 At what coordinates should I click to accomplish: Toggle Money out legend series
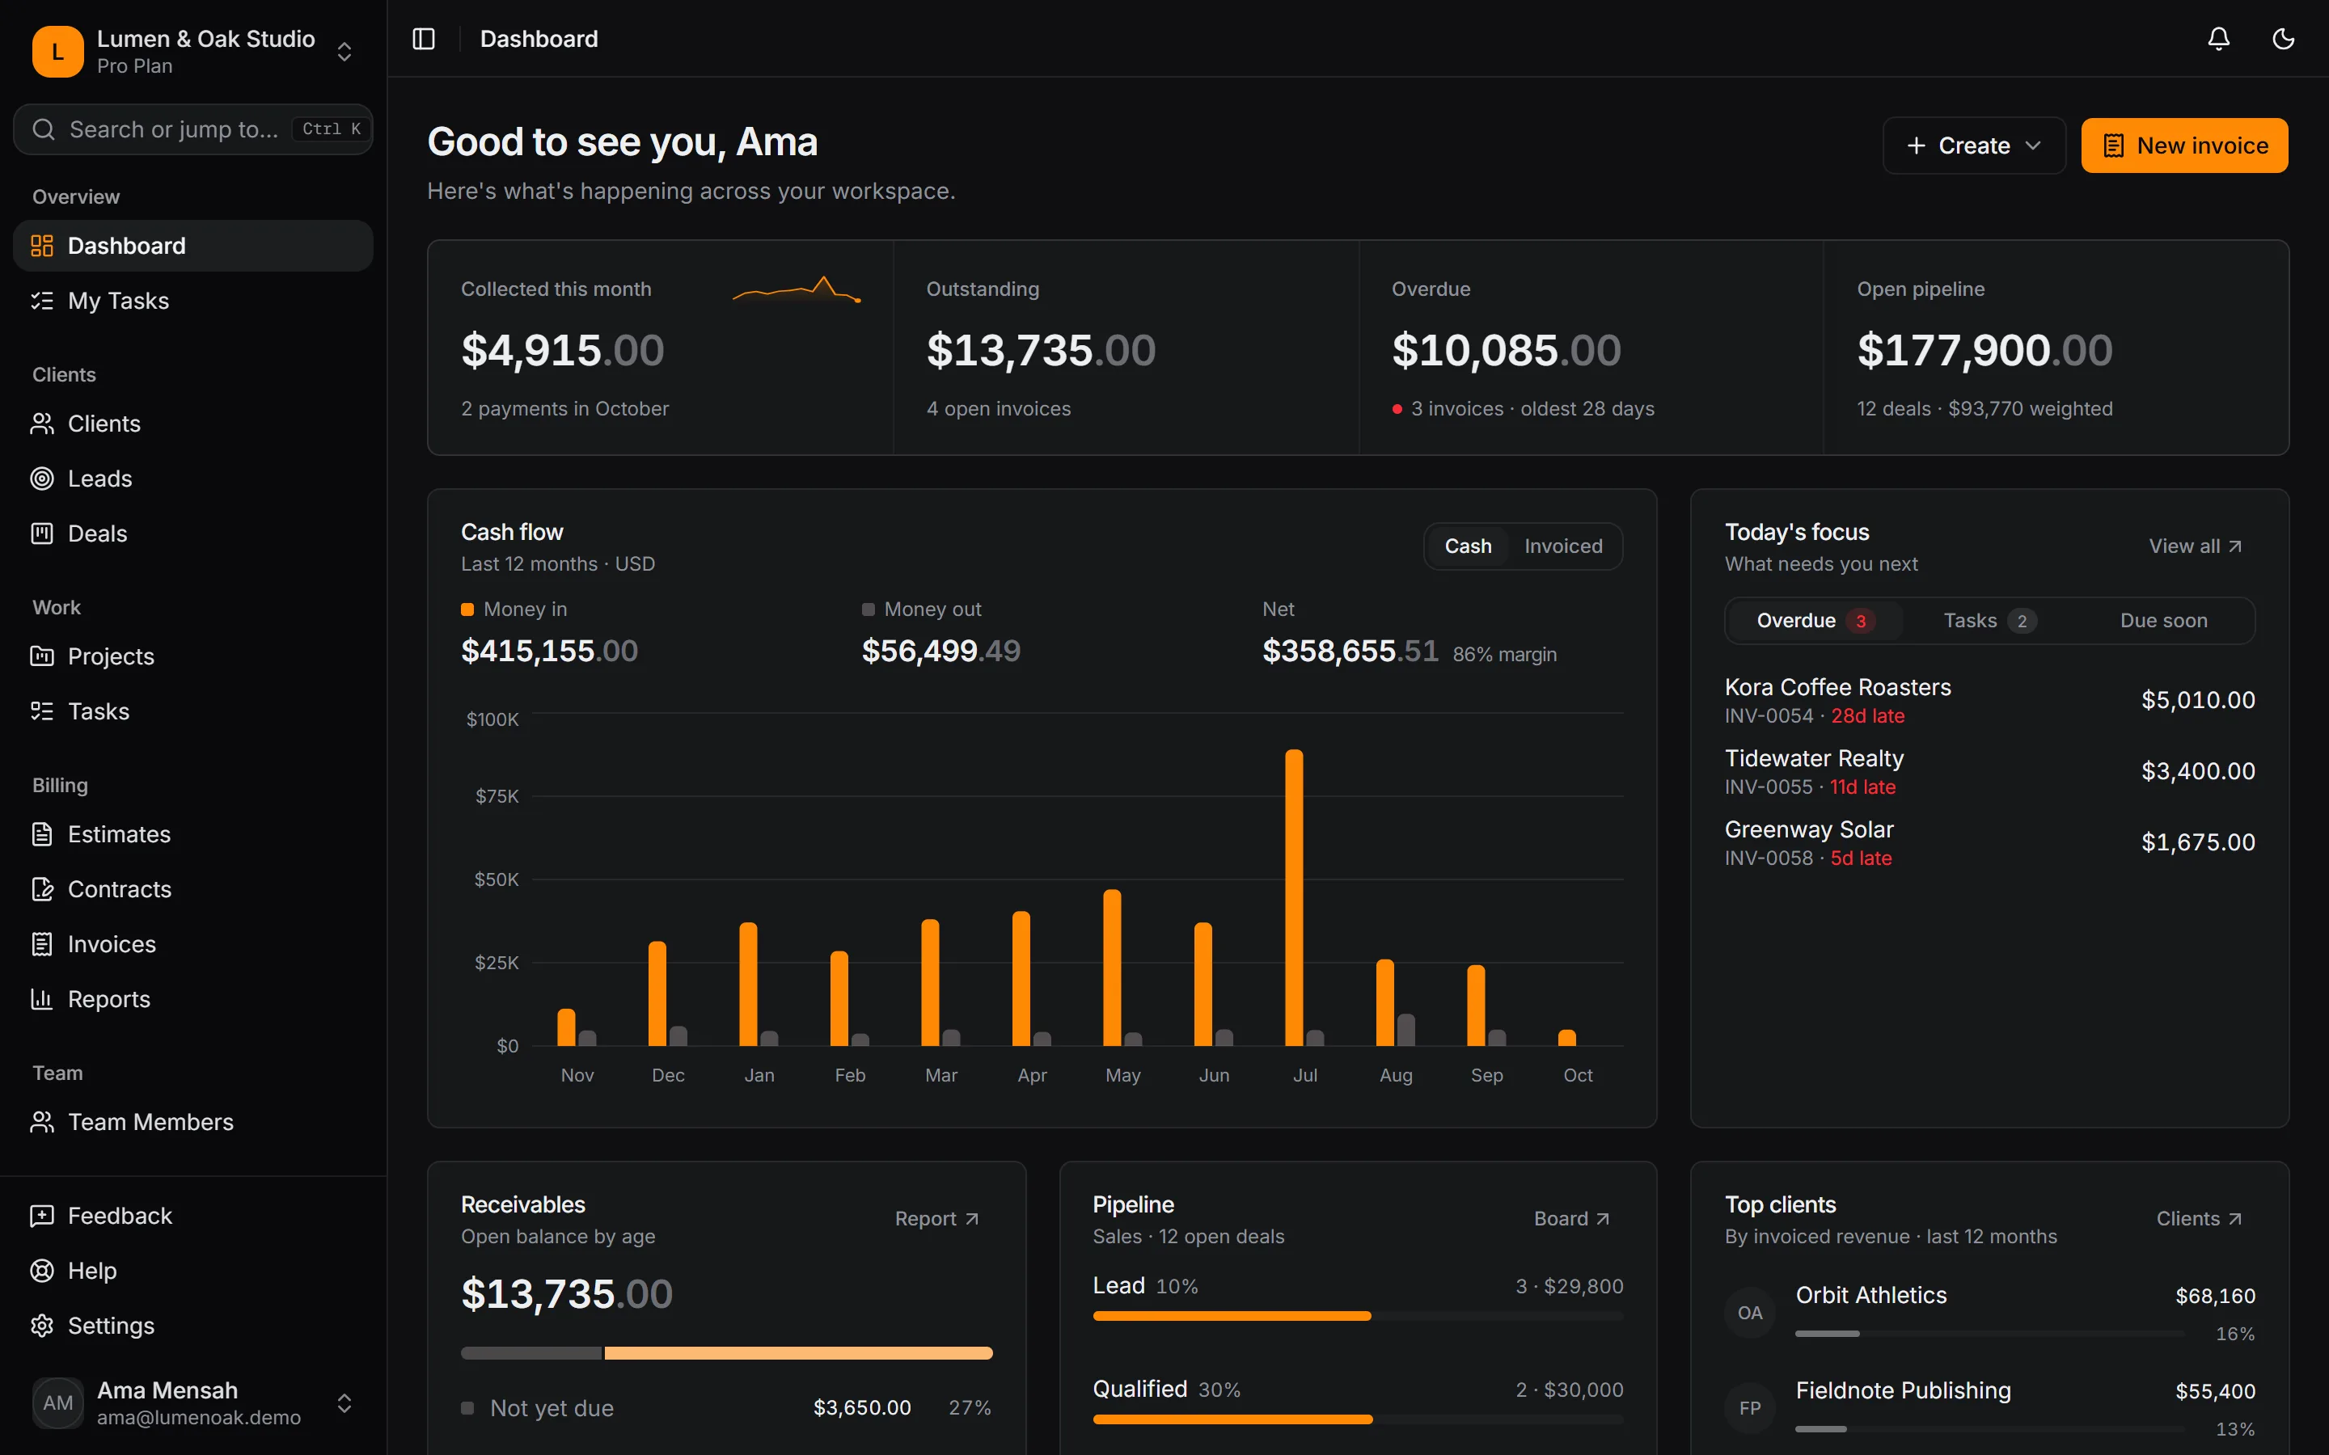922,609
